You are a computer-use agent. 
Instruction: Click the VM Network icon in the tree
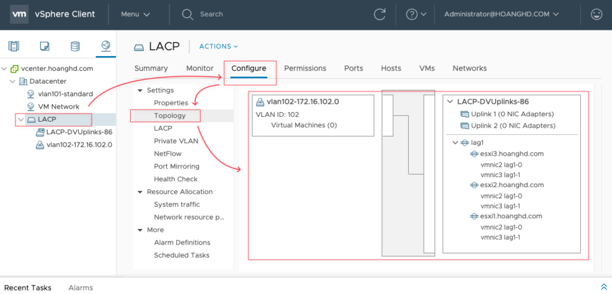31,106
